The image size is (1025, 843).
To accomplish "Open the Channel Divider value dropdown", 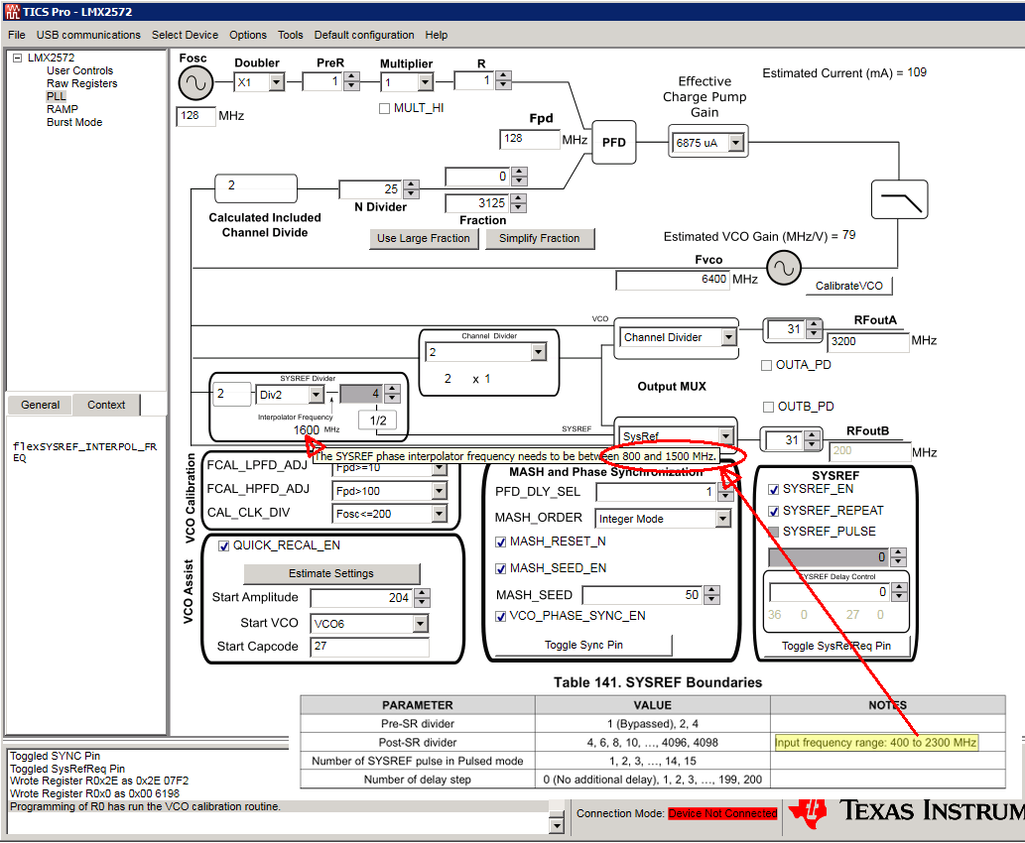I will [x=538, y=352].
